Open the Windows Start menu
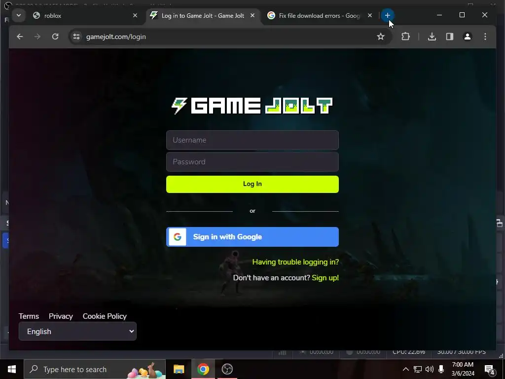 12,369
